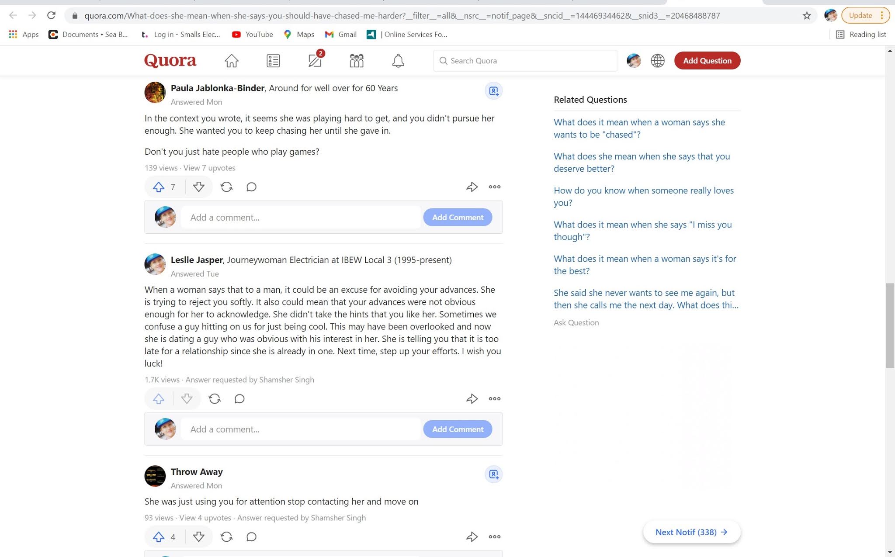Upvote Throw Away's answer
Screen dimensions: 895x557
click(x=159, y=536)
